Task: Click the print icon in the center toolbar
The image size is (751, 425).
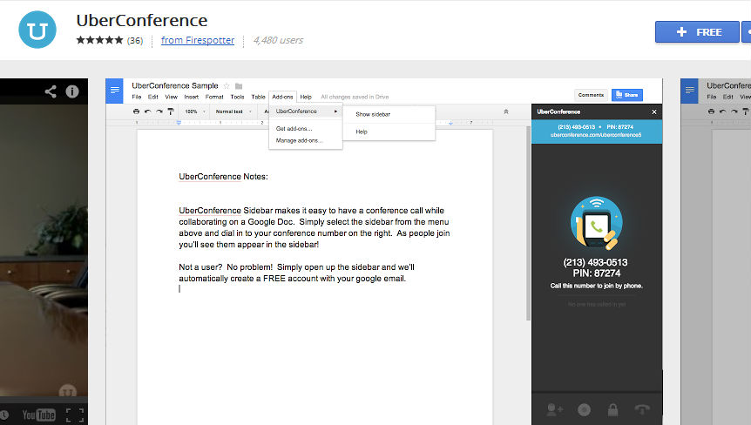Action: point(136,111)
